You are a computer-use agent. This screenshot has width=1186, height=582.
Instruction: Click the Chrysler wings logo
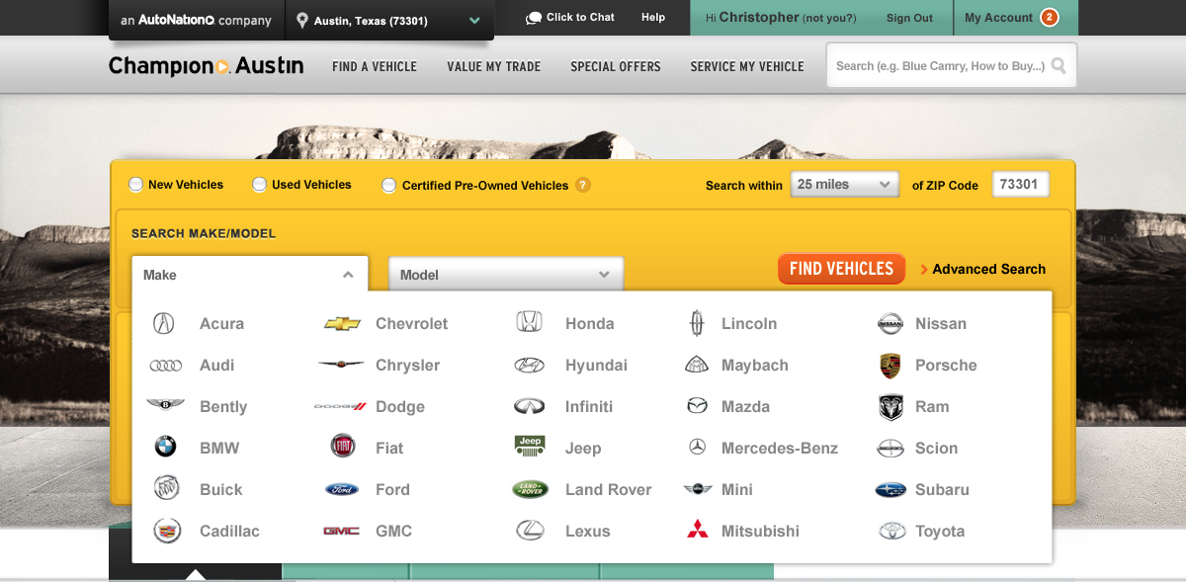point(342,364)
